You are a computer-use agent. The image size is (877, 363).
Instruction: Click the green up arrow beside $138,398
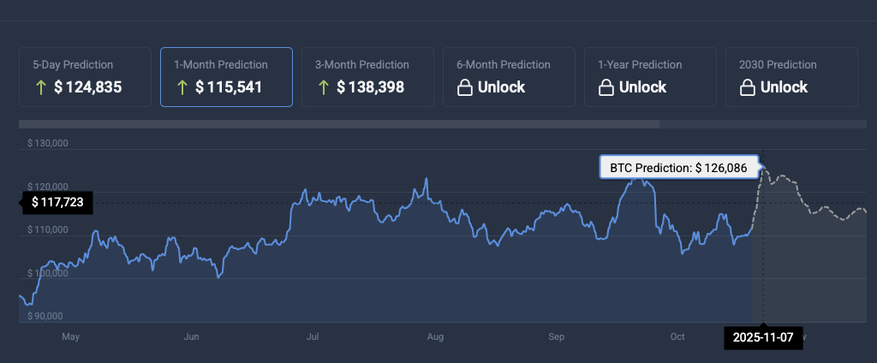click(323, 87)
